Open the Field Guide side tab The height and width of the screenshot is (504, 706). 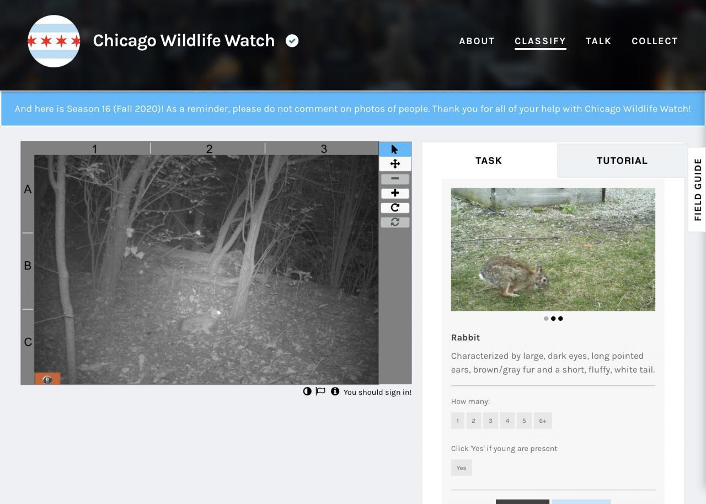click(698, 189)
